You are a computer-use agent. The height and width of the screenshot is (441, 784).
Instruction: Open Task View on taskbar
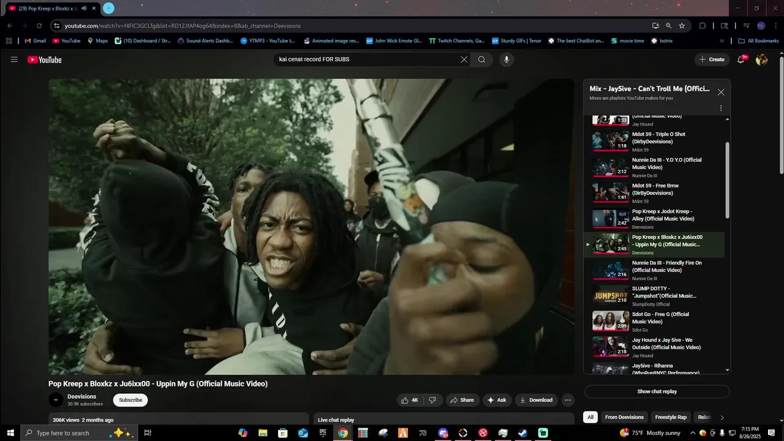(x=148, y=433)
